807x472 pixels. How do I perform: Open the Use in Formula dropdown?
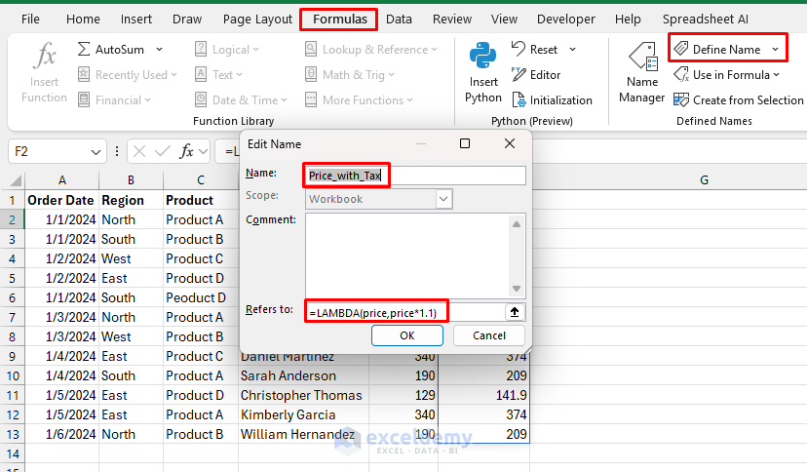click(x=776, y=75)
